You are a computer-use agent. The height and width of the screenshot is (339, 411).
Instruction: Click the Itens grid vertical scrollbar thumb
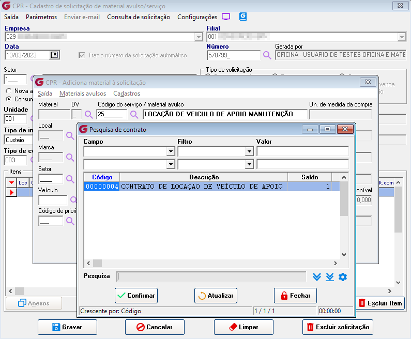pos(398,209)
